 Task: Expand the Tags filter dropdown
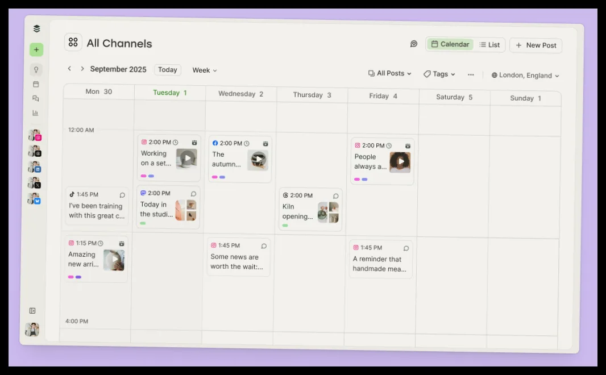[439, 74]
